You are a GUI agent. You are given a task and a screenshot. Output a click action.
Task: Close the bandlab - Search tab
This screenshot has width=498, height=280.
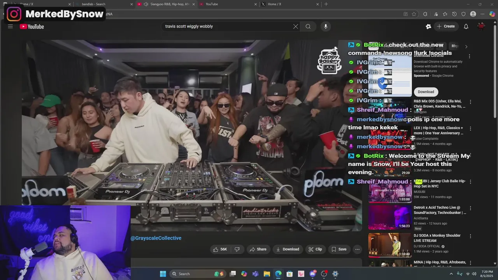click(132, 4)
